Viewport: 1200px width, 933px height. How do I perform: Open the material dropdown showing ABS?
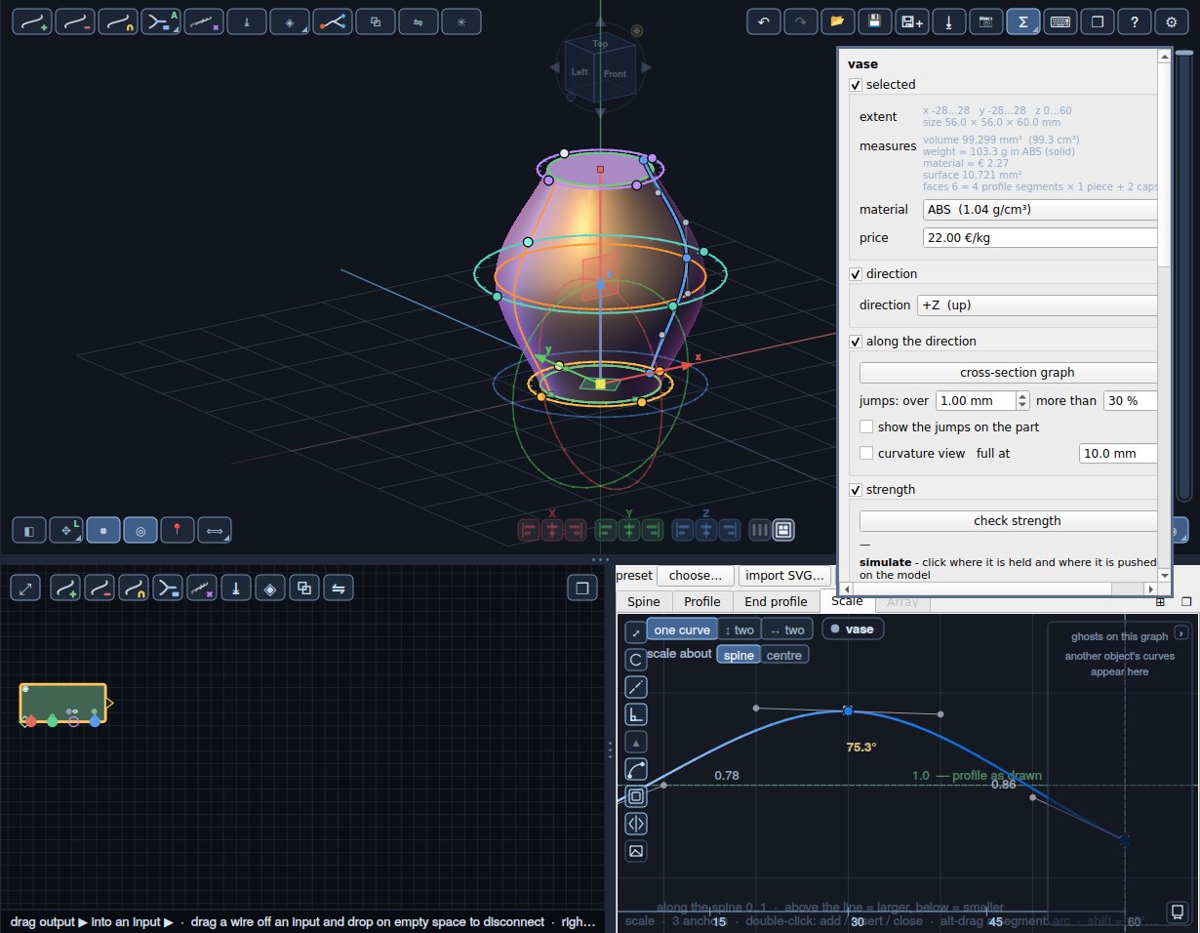1040,209
